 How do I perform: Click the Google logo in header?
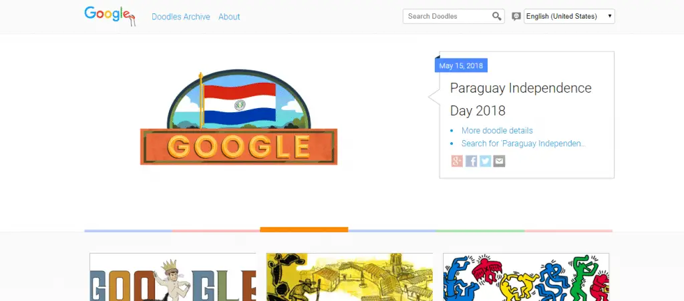click(x=110, y=15)
